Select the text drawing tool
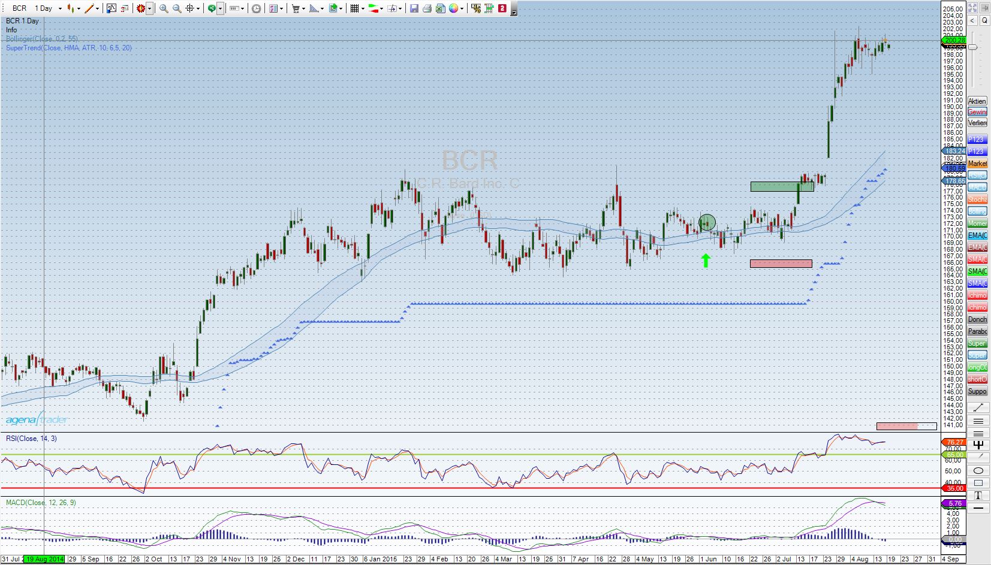 coord(978,495)
